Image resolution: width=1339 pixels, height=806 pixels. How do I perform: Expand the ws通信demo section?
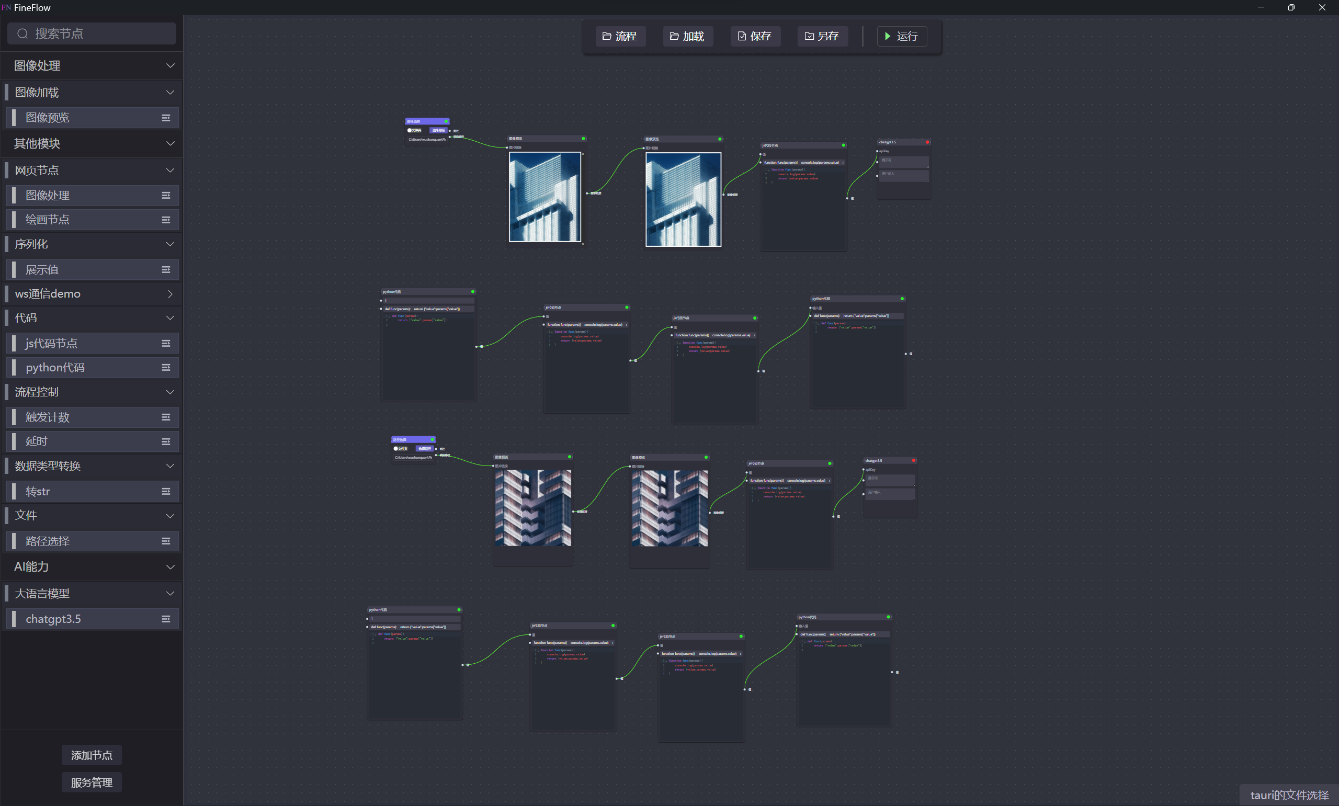(170, 293)
